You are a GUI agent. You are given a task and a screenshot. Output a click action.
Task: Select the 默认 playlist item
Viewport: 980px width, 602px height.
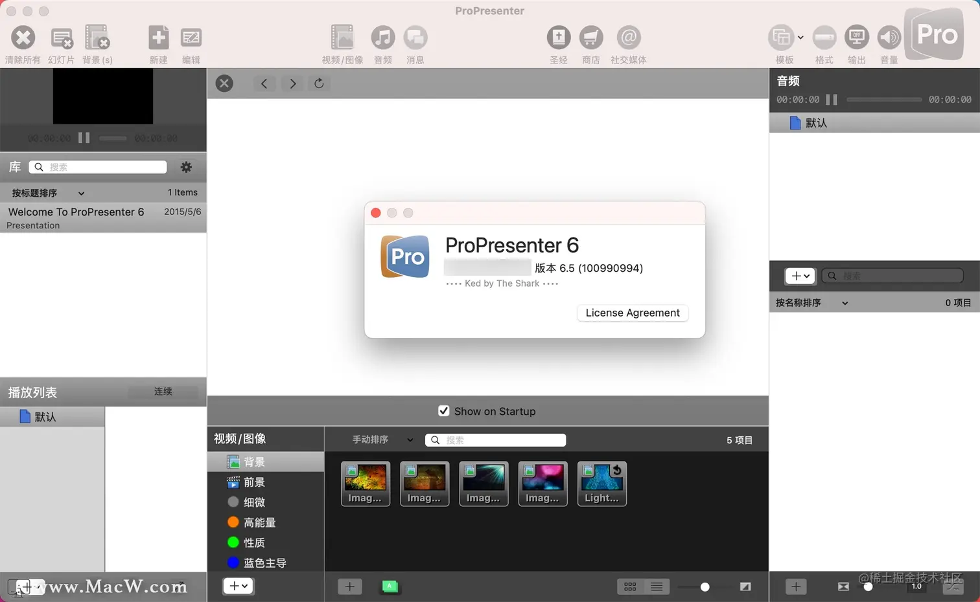[52, 417]
